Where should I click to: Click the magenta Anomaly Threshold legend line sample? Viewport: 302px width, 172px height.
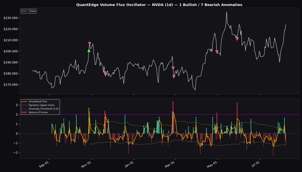[x=24, y=109]
